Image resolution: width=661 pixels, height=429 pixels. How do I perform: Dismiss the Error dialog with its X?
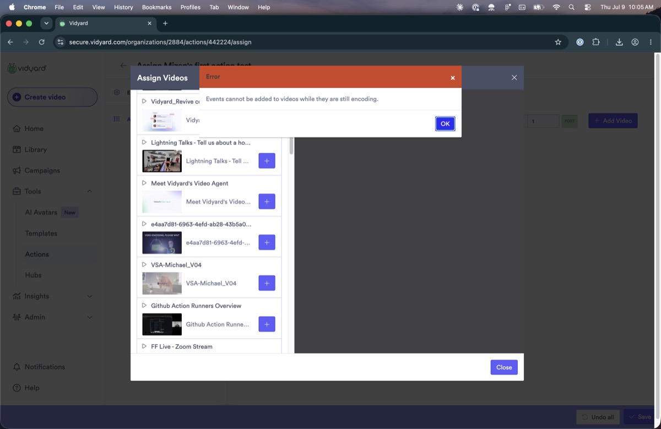453,78
